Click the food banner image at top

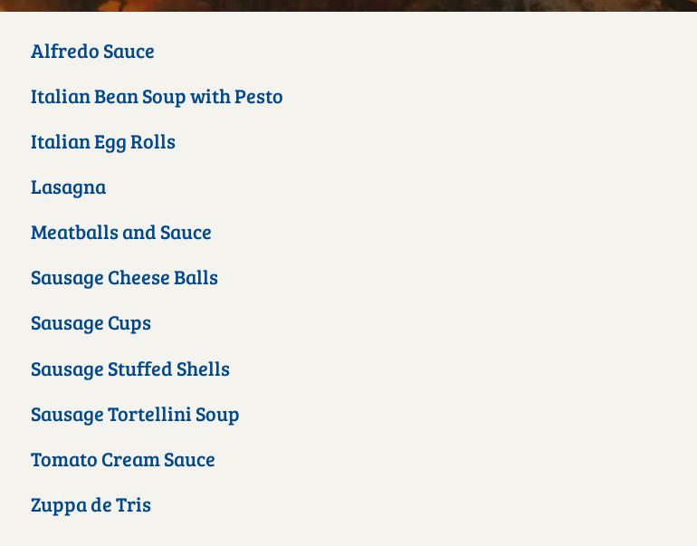348,5
